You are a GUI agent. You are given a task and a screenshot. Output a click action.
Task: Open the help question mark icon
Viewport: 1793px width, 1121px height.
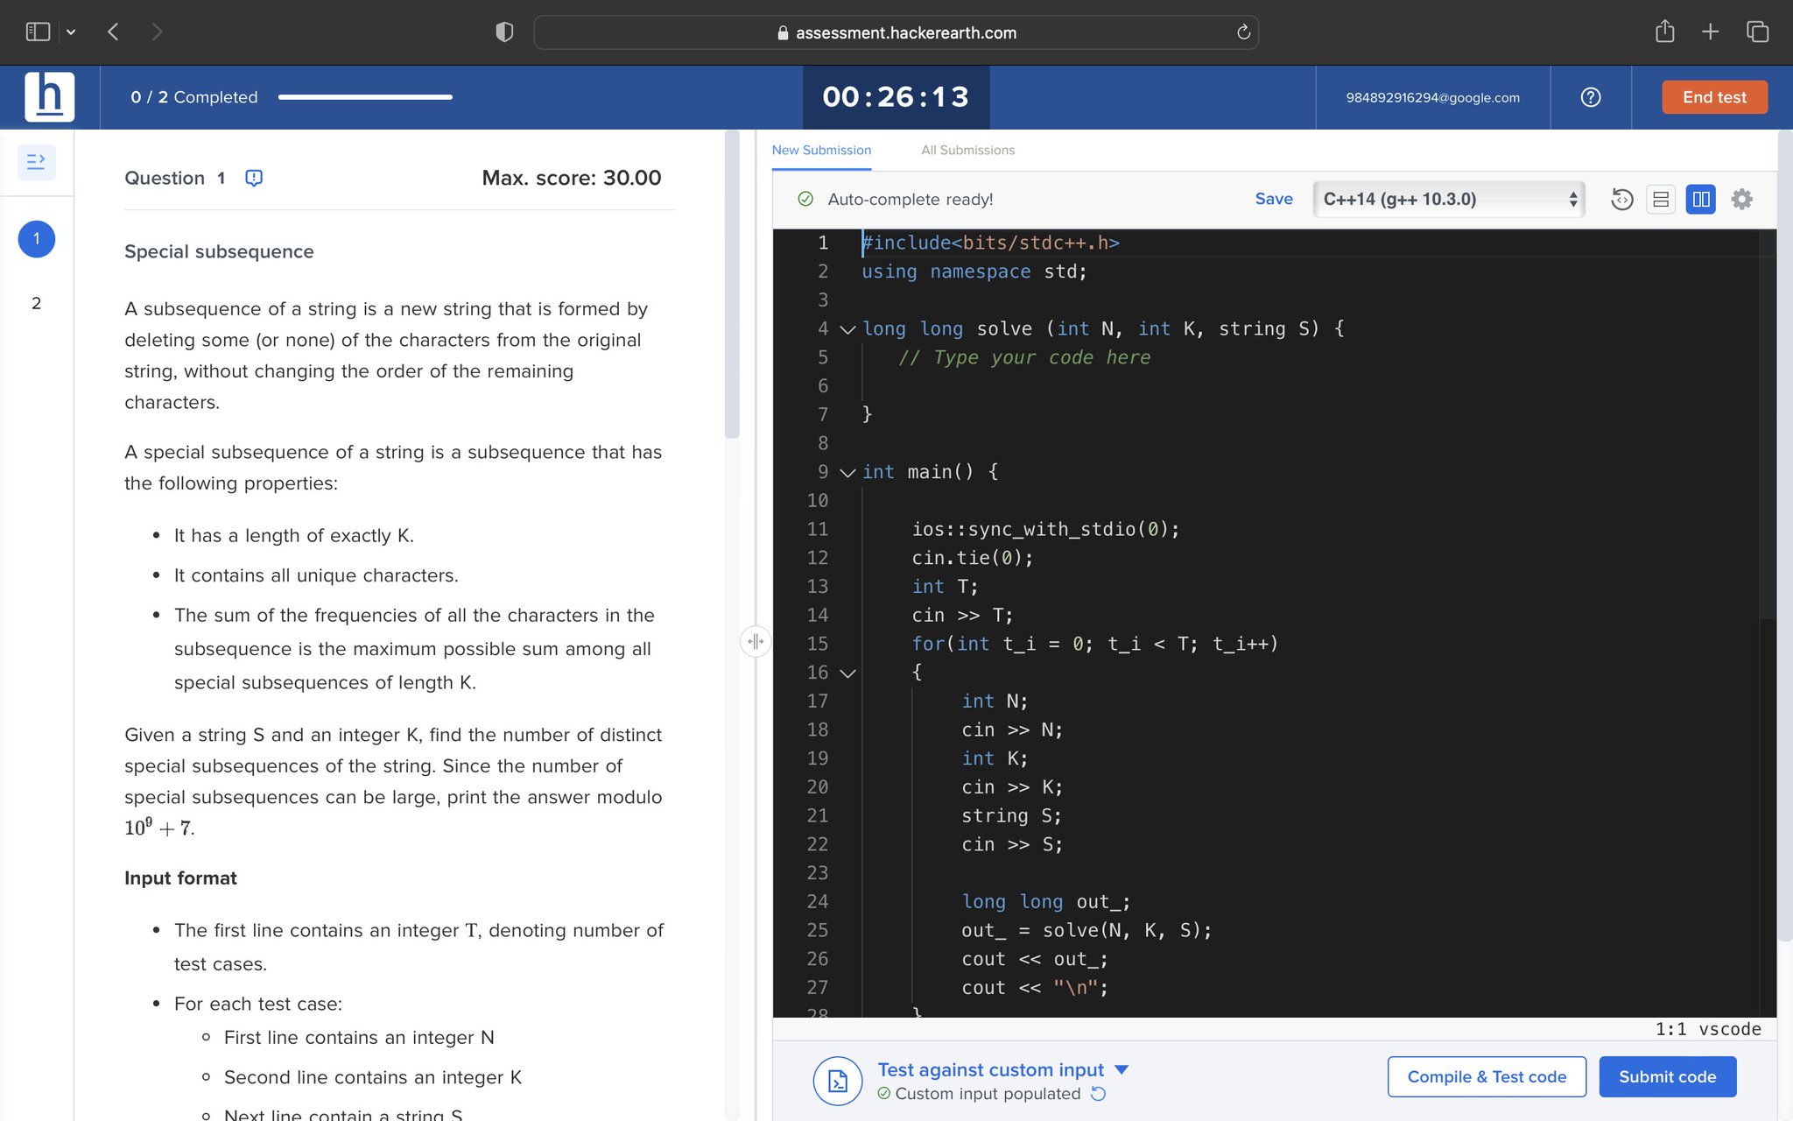tap(1591, 97)
